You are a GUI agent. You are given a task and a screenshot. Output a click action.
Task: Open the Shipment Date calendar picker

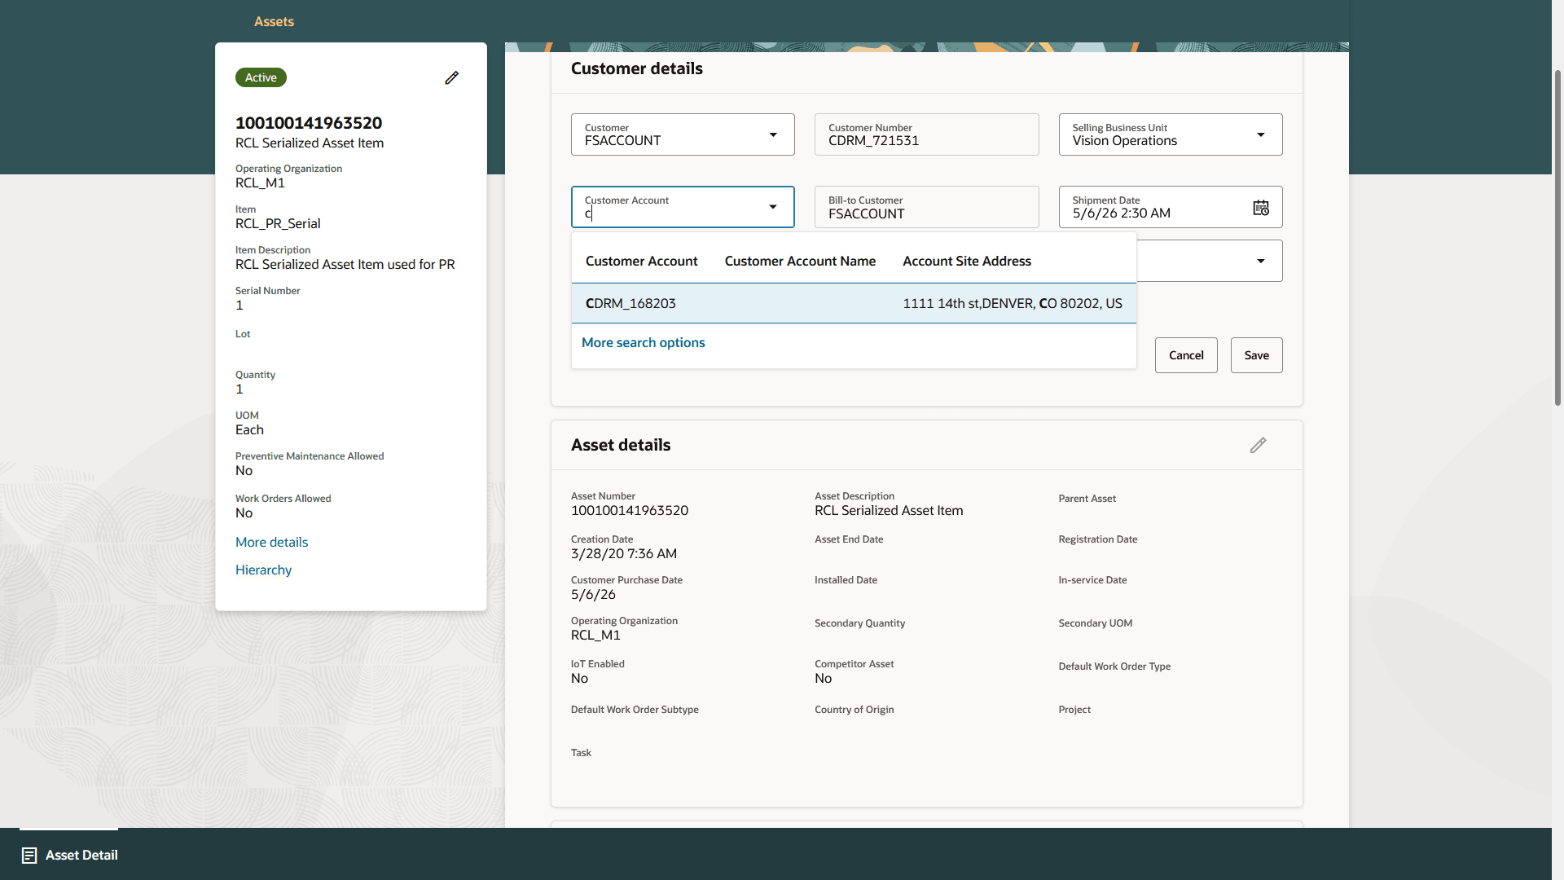[x=1261, y=208]
